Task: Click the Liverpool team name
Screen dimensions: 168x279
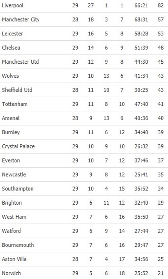Action: 12,5
